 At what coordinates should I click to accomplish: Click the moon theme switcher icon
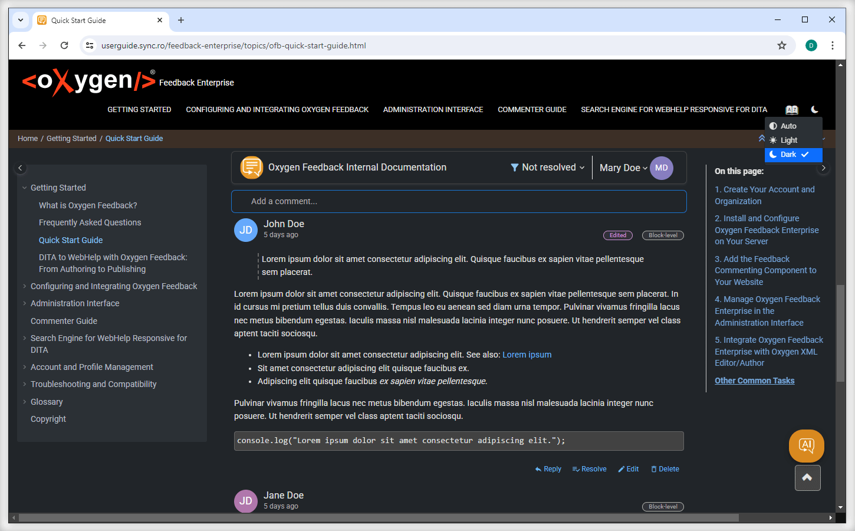click(814, 110)
